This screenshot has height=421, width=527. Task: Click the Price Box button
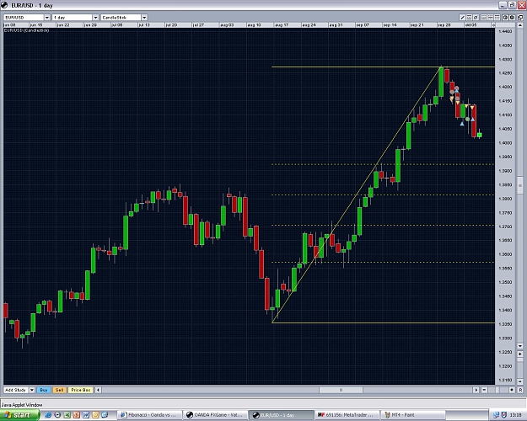click(x=81, y=390)
